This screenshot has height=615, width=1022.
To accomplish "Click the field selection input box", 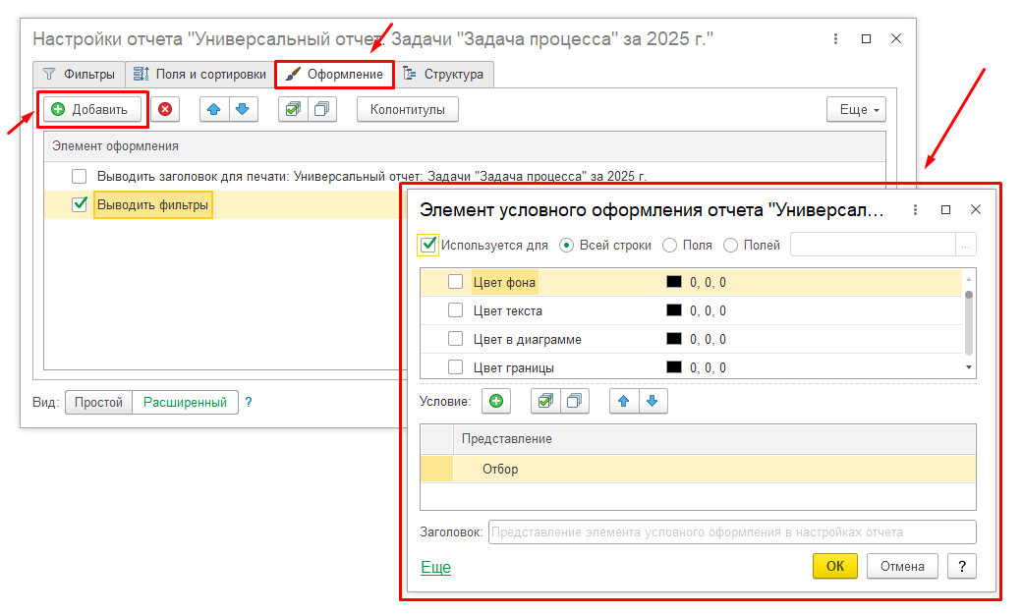I will pyautogui.click(x=874, y=245).
